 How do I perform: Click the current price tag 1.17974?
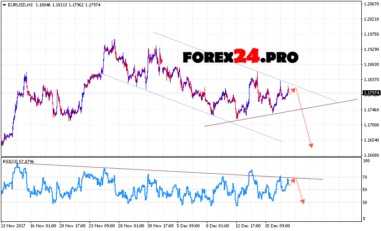(x=370, y=93)
